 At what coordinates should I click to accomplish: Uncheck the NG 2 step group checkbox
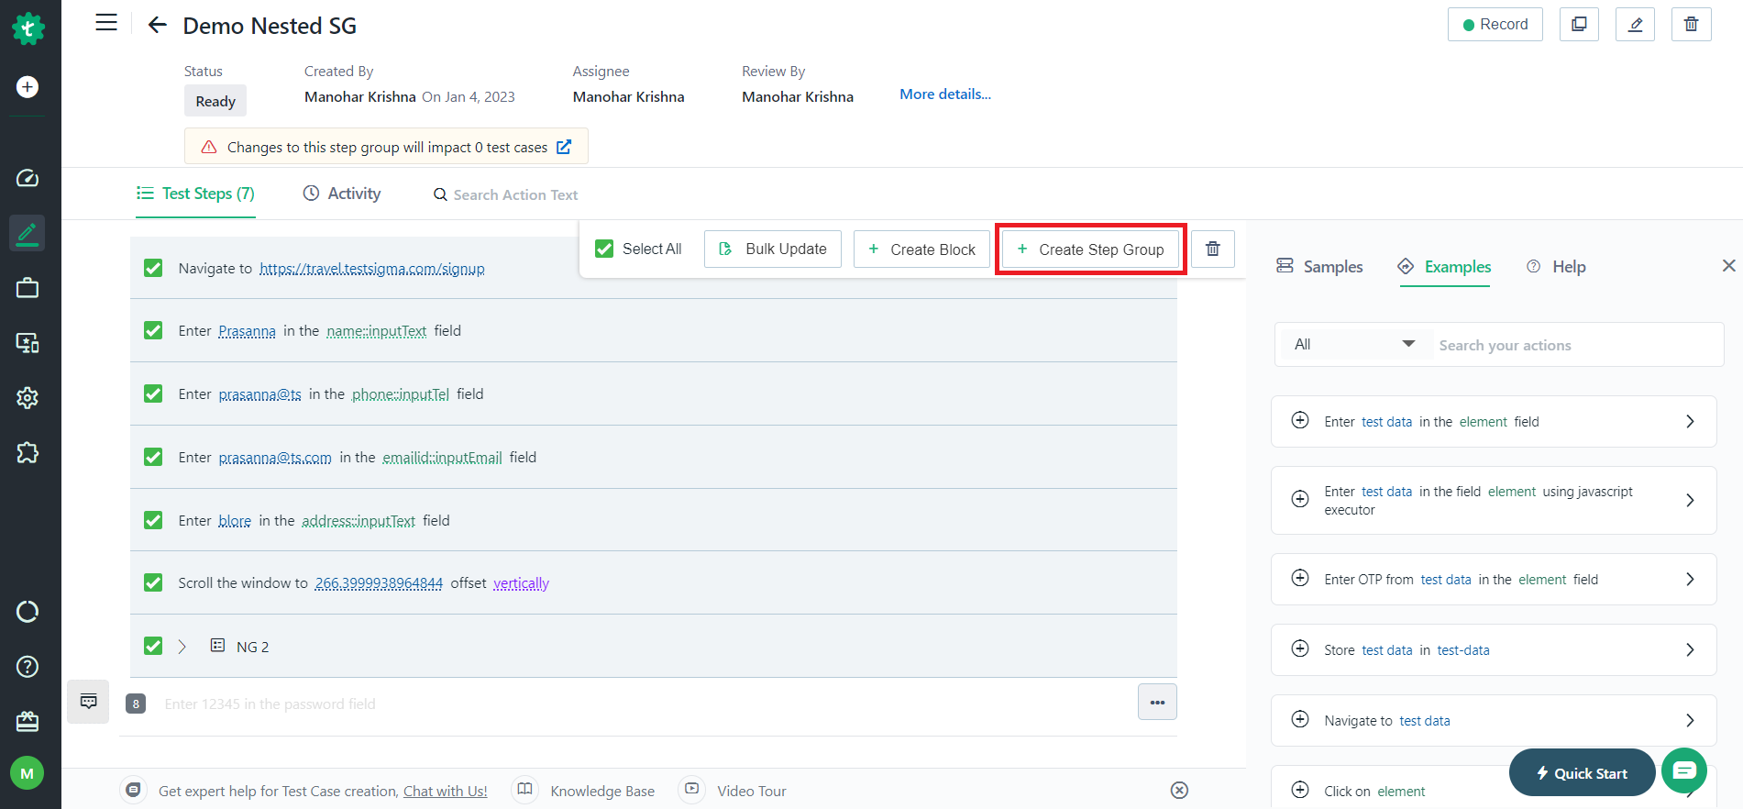[x=153, y=646]
